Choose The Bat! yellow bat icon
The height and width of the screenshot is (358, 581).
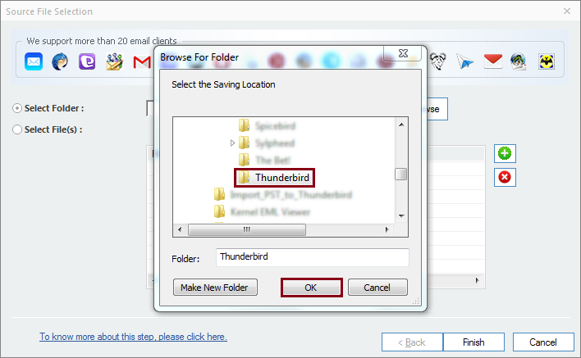[x=547, y=61]
